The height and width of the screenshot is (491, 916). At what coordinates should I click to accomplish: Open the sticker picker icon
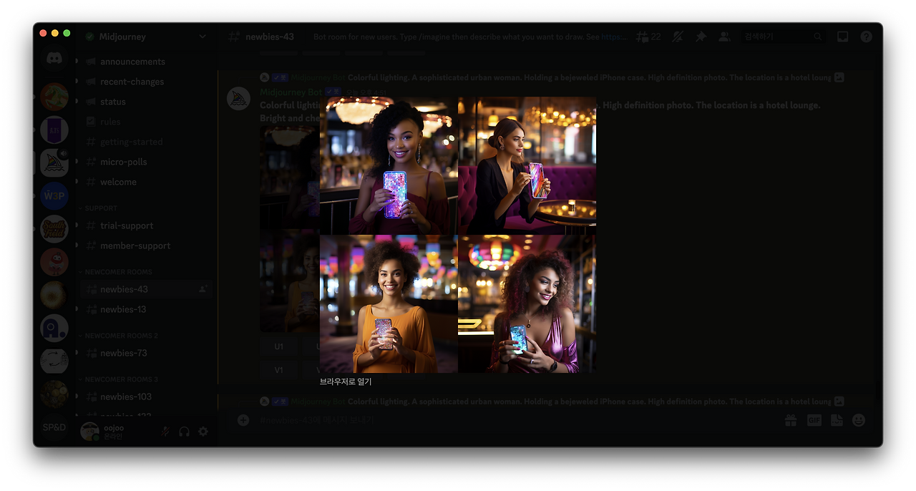click(837, 420)
